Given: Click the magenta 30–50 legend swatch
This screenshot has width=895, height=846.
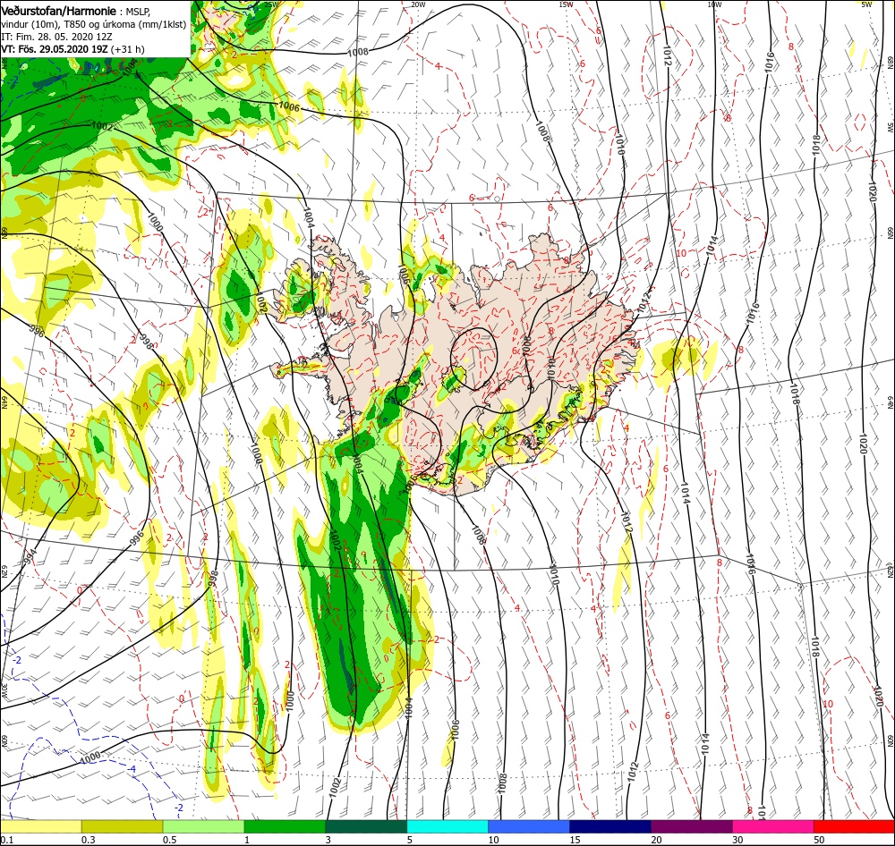Looking at the screenshot, I should pos(773,826).
